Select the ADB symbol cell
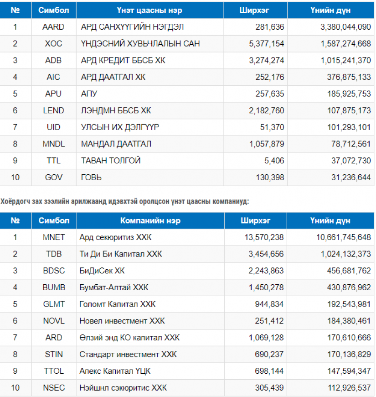 coord(53,60)
